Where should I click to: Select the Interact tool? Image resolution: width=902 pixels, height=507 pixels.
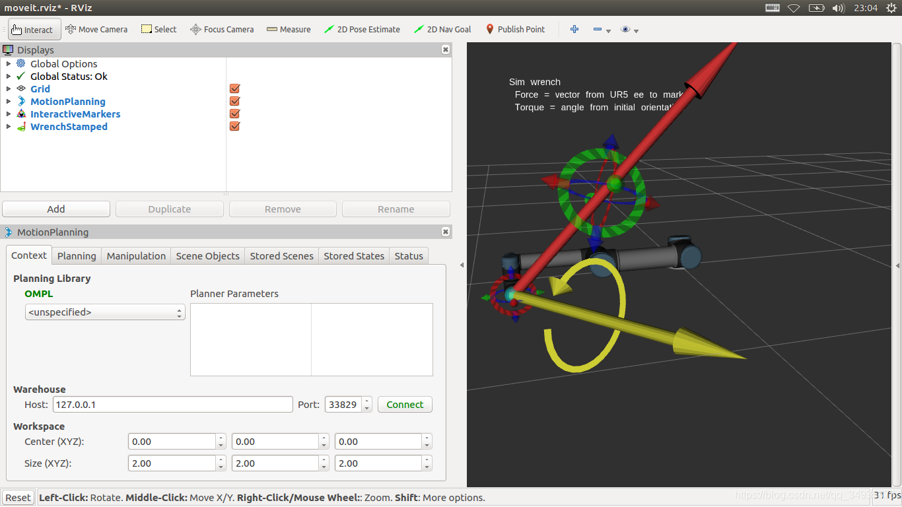click(x=34, y=29)
